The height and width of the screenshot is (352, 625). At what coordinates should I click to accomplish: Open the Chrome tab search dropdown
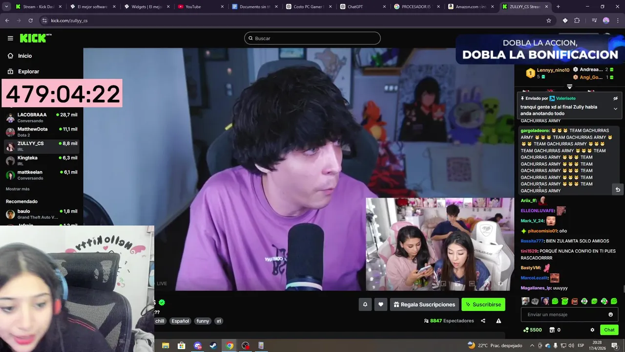pyautogui.click(x=6, y=7)
